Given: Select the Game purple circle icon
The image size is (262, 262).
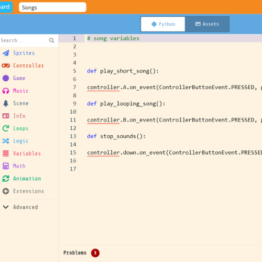Looking at the screenshot, I should tap(6, 78).
